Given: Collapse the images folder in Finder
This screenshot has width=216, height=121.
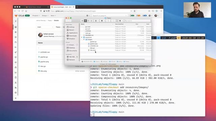Looking at the screenshot, I should 84,40.
